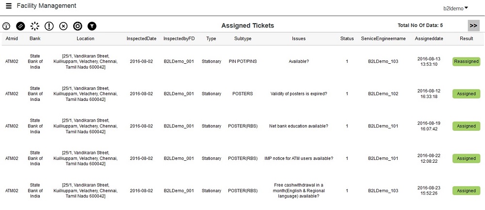Sort by the Atmid column header
Viewport: 485px width, 210px height.
[12, 39]
